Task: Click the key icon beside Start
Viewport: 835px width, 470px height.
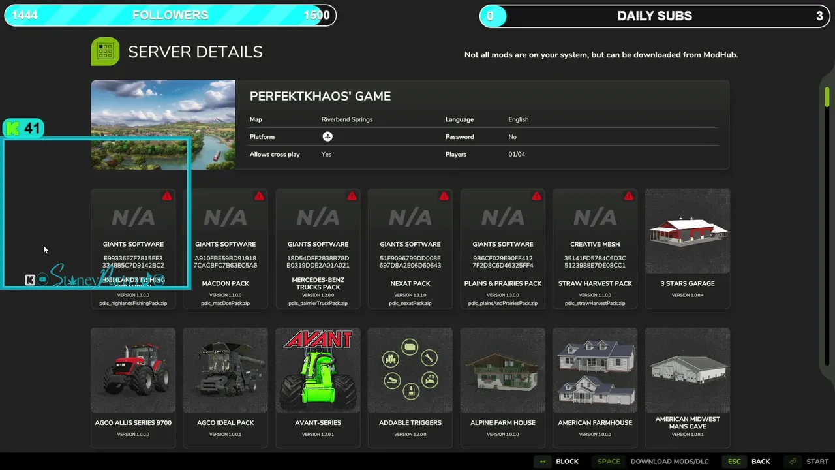Action: pyautogui.click(x=793, y=462)
